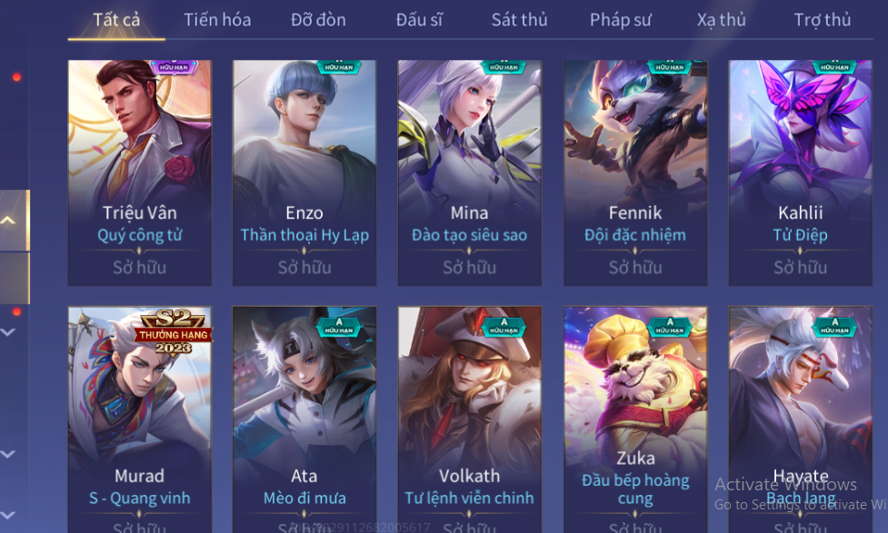Open the Murad S - Quang vinh skin
Image resolution: width=888 pixels, height=533 pixels.
coord(140,419)
